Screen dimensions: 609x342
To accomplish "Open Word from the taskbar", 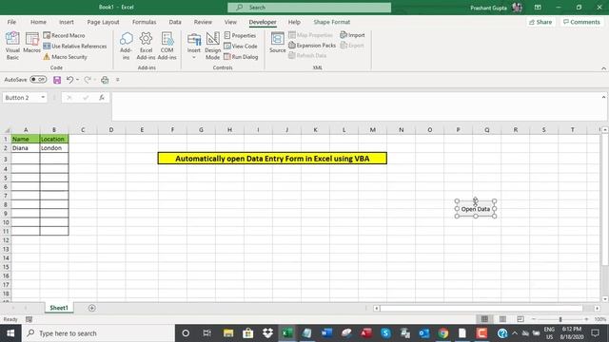I will click(x=326, y=333).
